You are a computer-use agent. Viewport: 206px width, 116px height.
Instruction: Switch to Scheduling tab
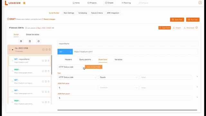tap(83, 13)
